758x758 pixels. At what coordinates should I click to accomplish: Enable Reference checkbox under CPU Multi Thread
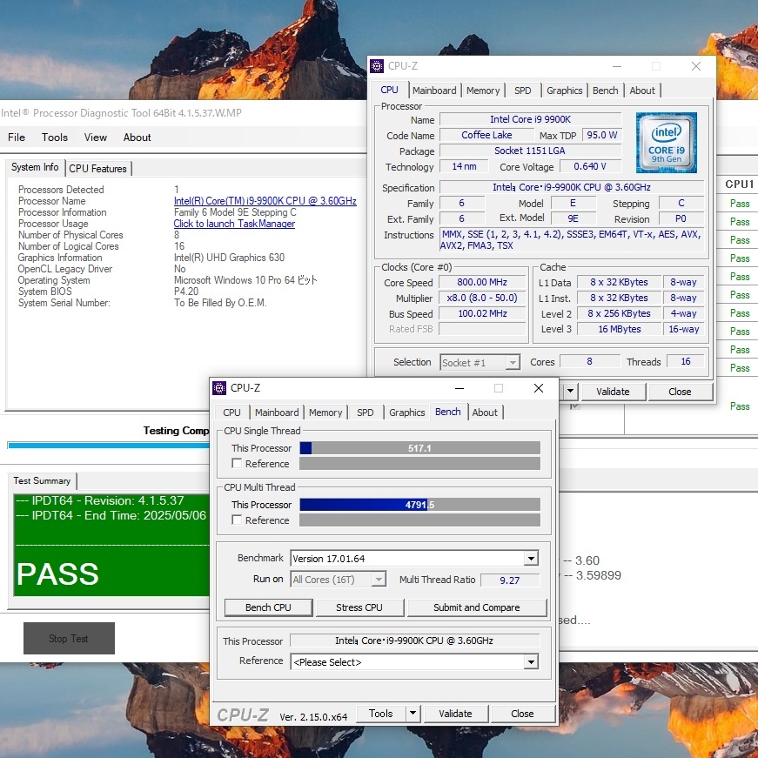pos(237,520)
